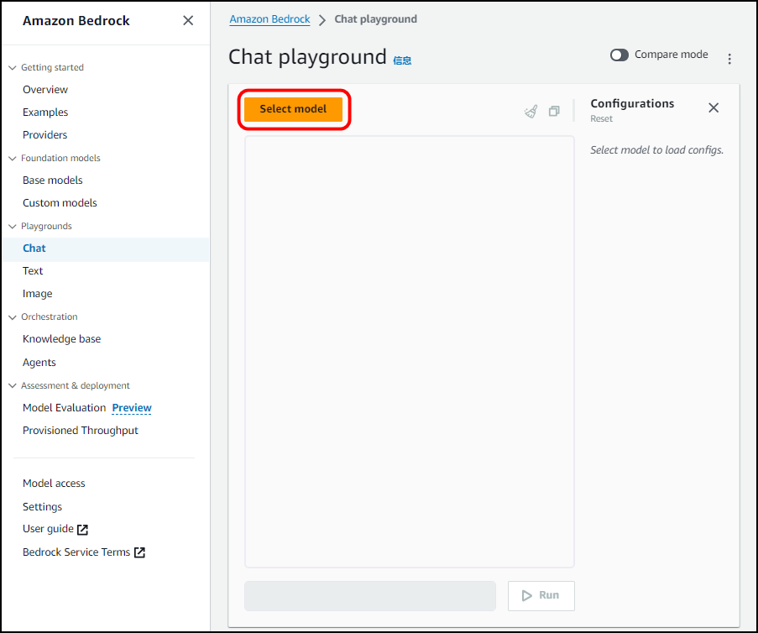Open the Overview page
The image size is (758, 633).
tap(45, 90)
